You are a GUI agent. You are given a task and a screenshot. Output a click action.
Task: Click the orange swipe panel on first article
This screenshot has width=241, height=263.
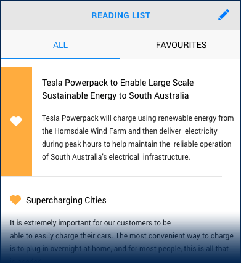click(17, 121)
